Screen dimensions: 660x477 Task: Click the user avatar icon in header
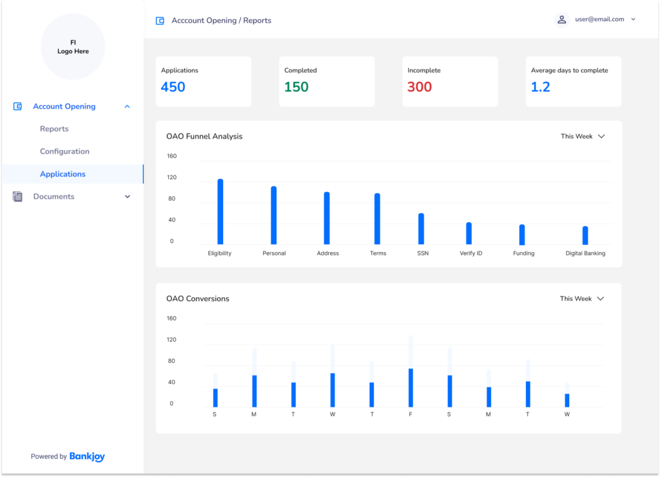[x=561, y=20]
